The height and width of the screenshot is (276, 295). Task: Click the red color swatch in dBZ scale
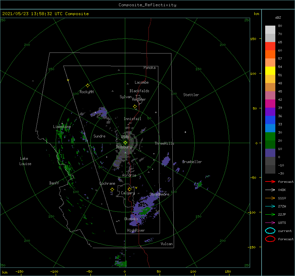[270, 46]
